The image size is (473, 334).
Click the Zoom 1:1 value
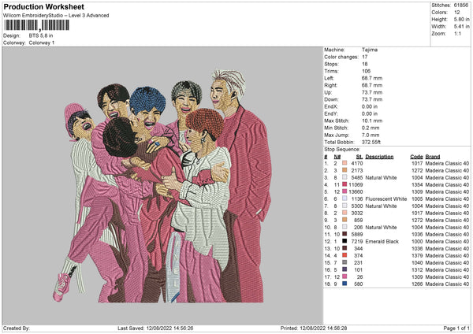point(457,33)
